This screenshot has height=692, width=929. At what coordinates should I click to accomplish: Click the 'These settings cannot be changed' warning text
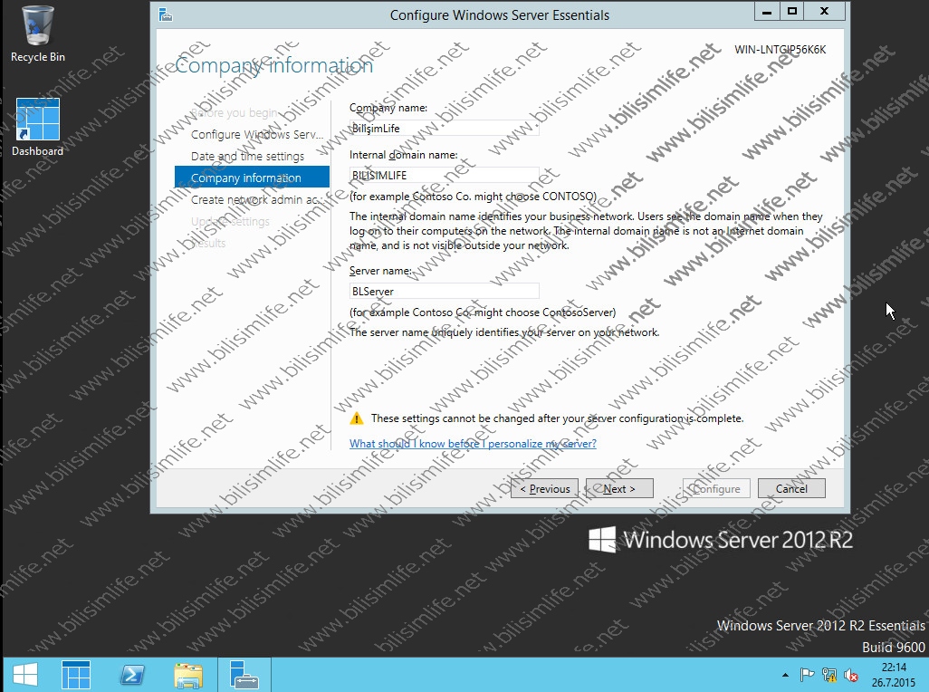point(557,418)
